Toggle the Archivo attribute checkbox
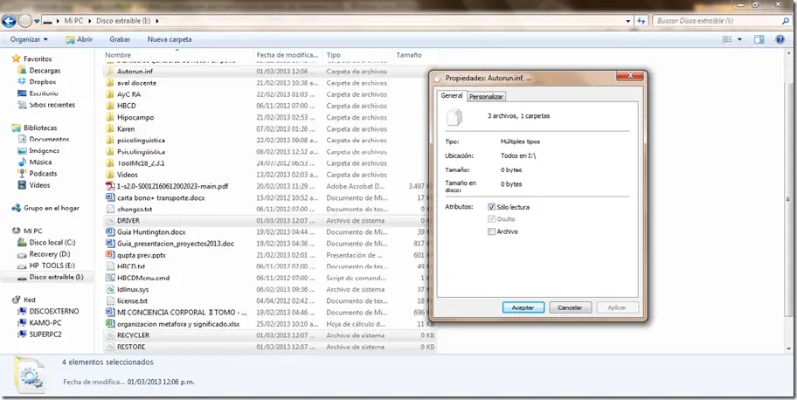Screen dimensions: 797x400 (x=491, y=231)
